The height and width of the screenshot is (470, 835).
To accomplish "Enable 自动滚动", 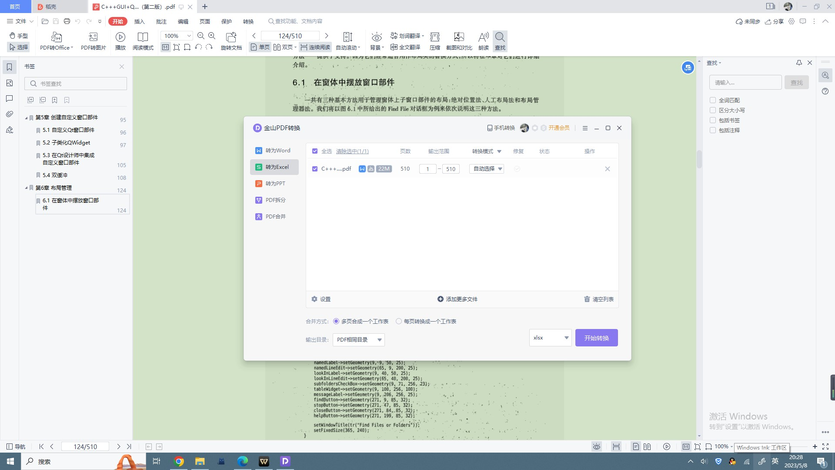I will point(348,41).
